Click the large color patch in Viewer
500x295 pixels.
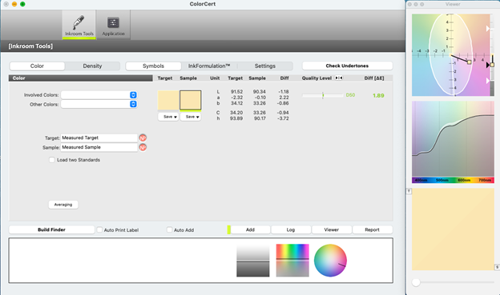pos(453,229)
